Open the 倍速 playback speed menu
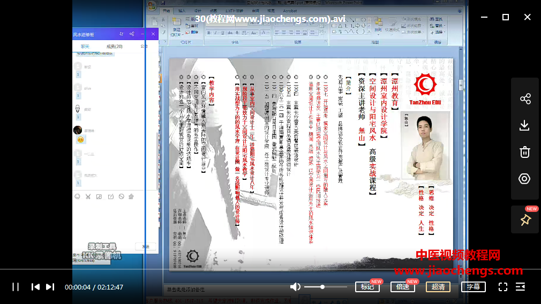 [403, 287]
